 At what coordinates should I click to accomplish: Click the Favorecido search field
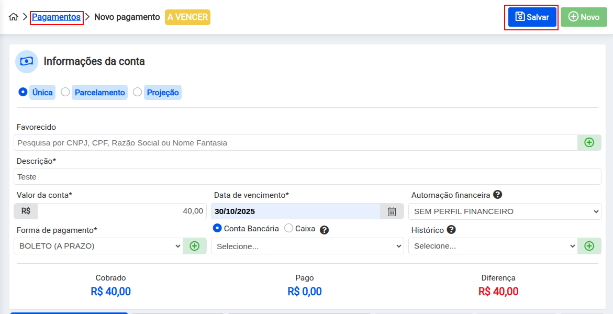click(295, 142)
